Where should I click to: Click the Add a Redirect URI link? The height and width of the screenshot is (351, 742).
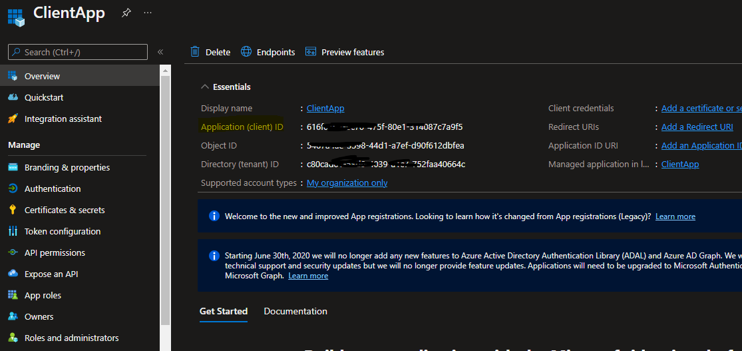(x=697, y=127)
